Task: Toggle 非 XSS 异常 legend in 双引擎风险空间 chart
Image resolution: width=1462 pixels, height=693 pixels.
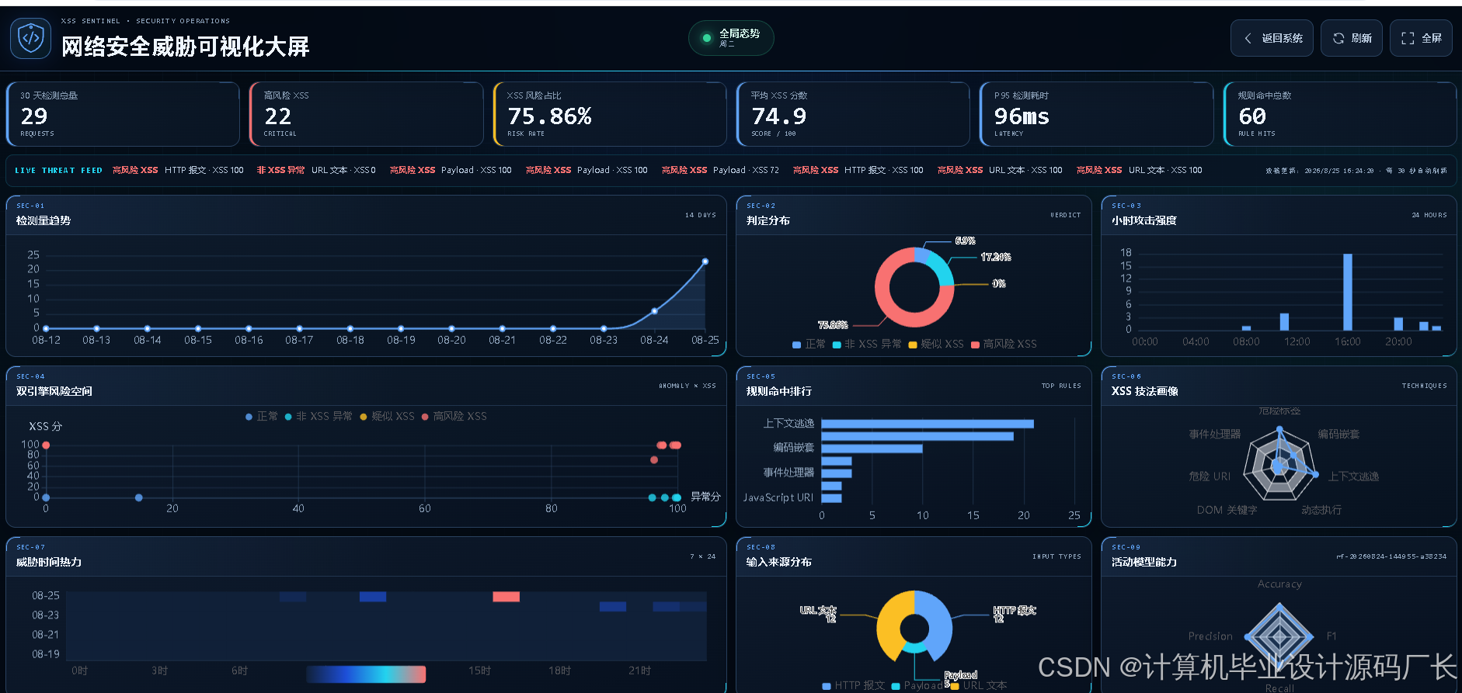Action: coord(319,417)
